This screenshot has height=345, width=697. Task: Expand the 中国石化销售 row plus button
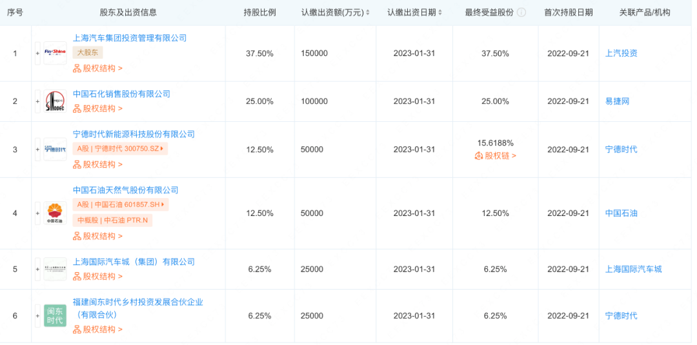coord(38,101)
